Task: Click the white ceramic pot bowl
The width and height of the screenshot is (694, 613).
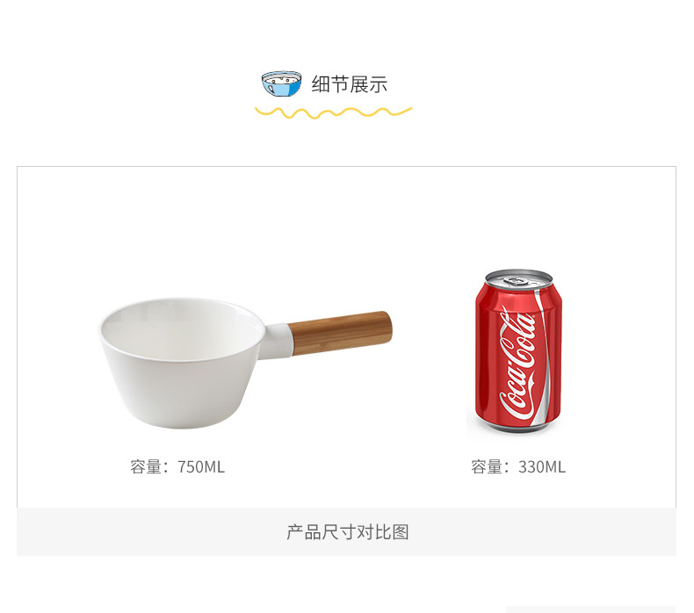Action: [183, 363]
